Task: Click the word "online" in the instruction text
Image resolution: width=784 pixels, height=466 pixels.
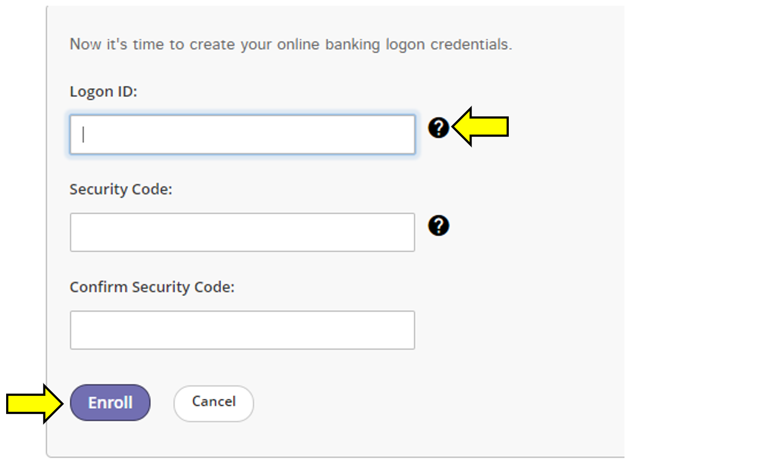Action: pyautogui.click(x=298, y=44)
